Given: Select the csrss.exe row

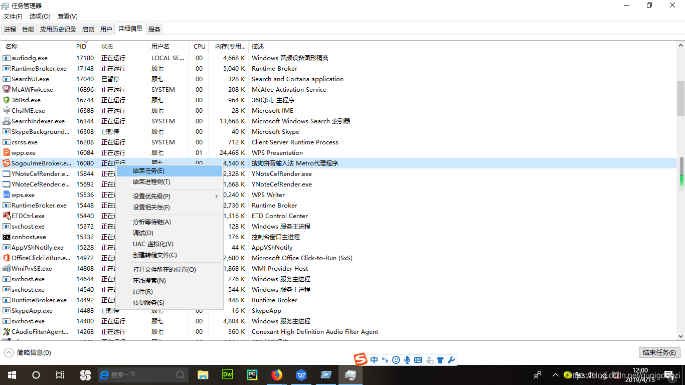Looking at the screenshot, I should point(338,142).
